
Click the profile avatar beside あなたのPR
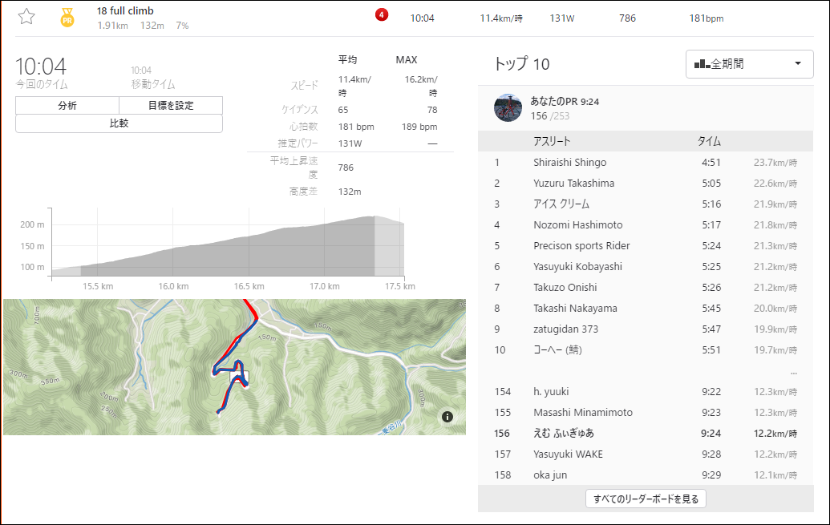(x=508, y=108)
